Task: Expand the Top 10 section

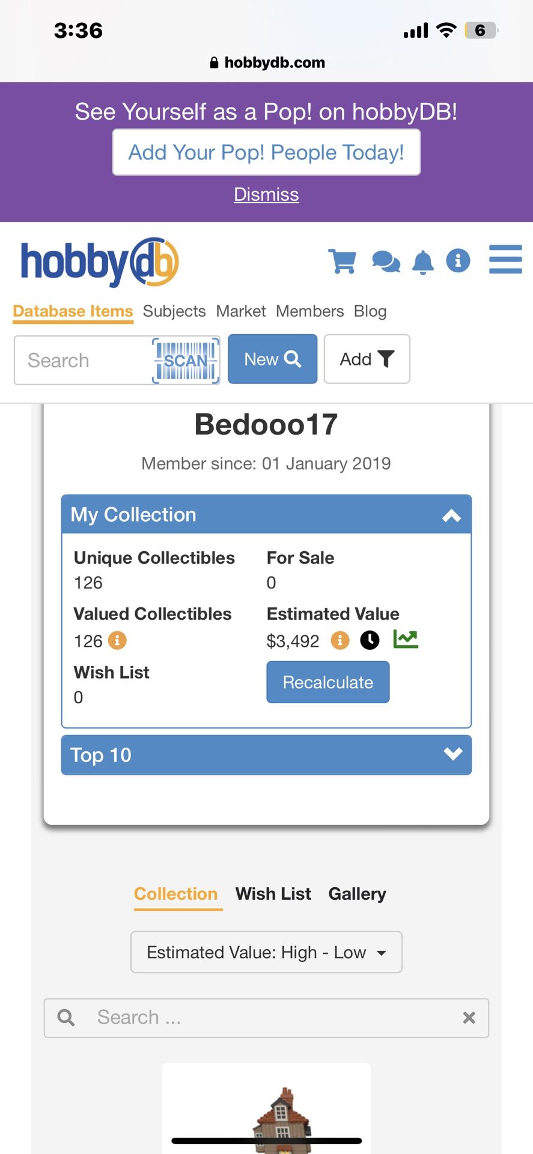Action: (x=452, y=754)
